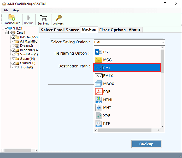Click the blue Backup button

pyautogui.click(x=147, y=144)
